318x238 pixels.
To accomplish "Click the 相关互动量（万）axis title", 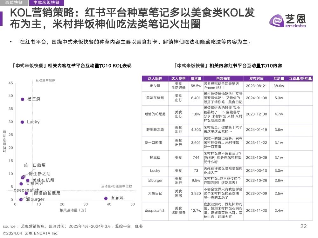I will 73,210.
